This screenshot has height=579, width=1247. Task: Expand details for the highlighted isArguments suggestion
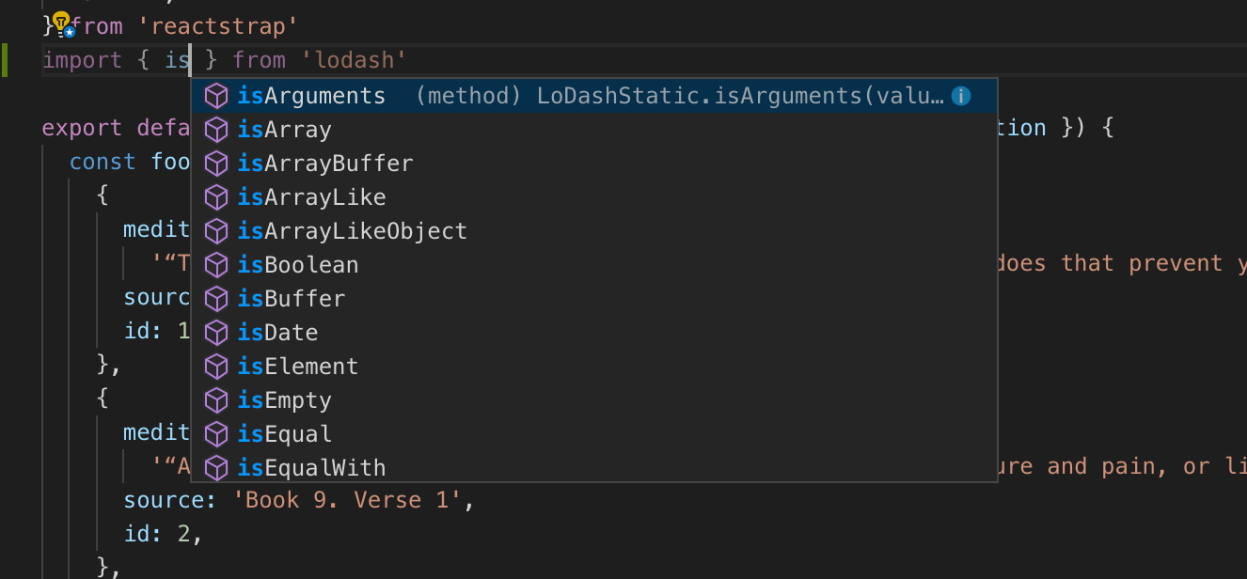tap(960, 95)
